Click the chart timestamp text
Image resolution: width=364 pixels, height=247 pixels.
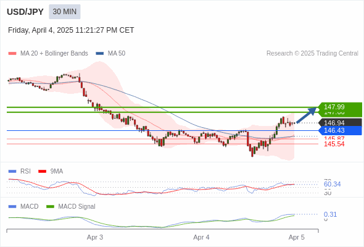71,30
